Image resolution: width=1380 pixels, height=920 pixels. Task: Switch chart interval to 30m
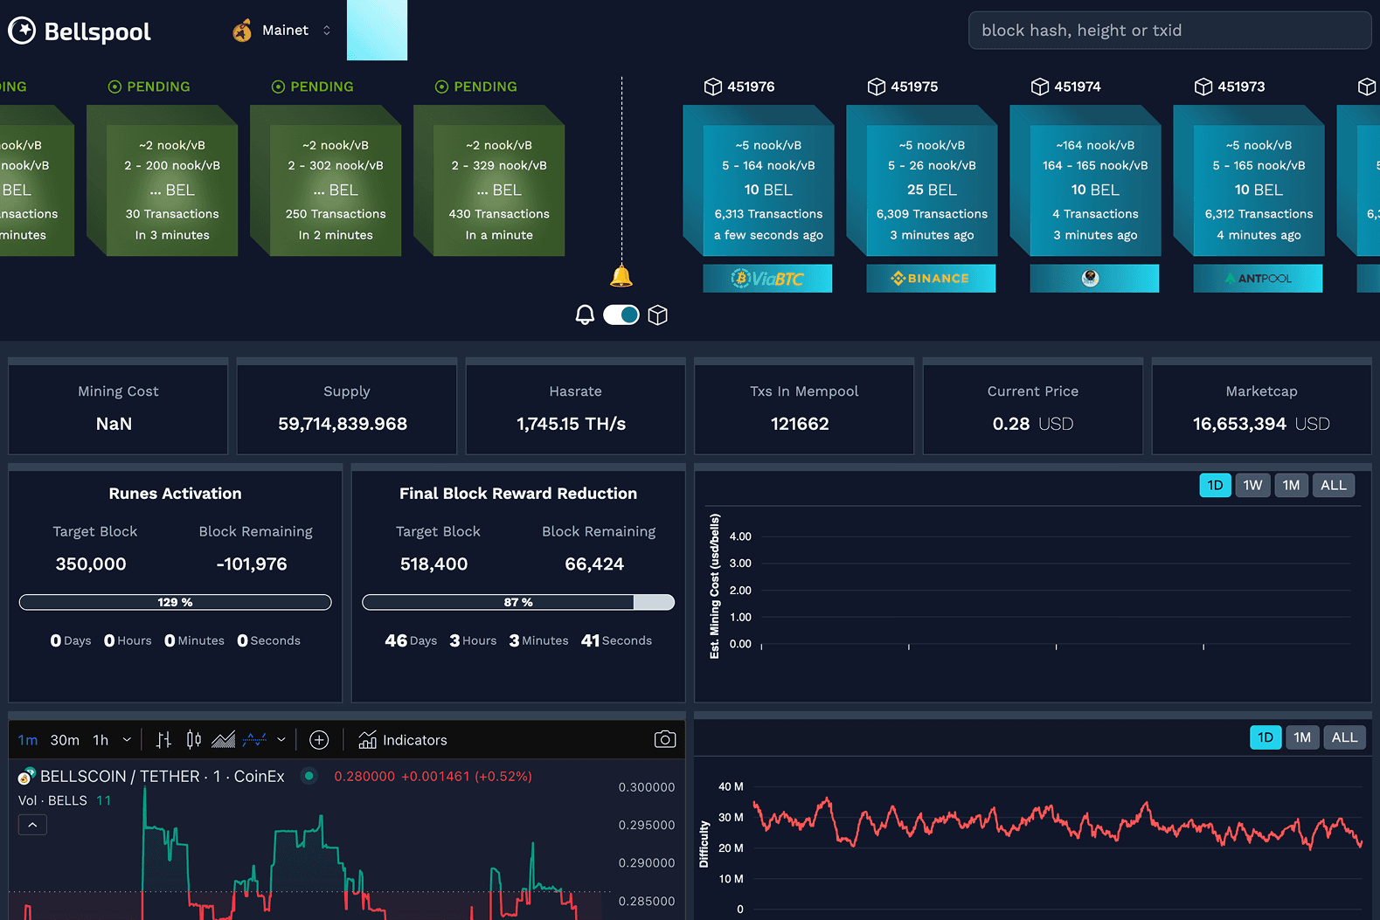(x=65, y=740)
